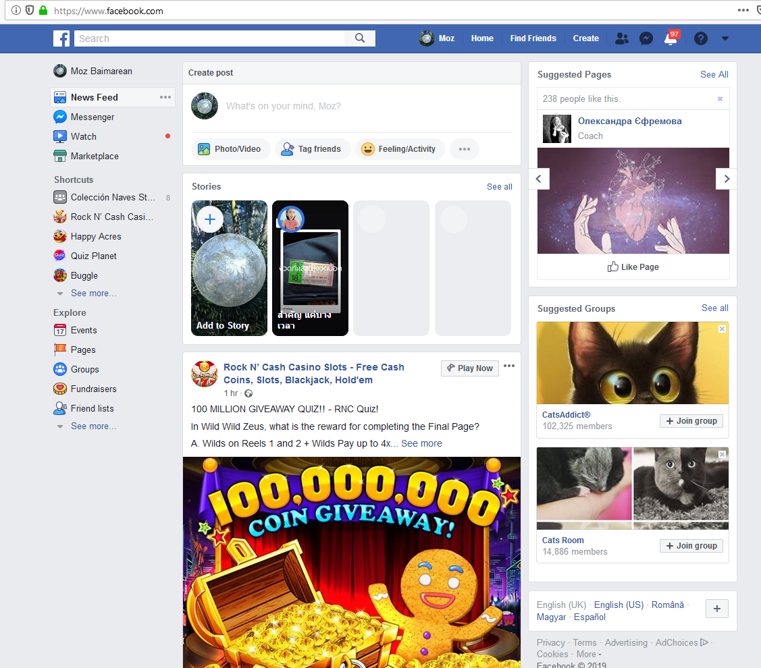Open Find Friends in top bar

(533, 38)
